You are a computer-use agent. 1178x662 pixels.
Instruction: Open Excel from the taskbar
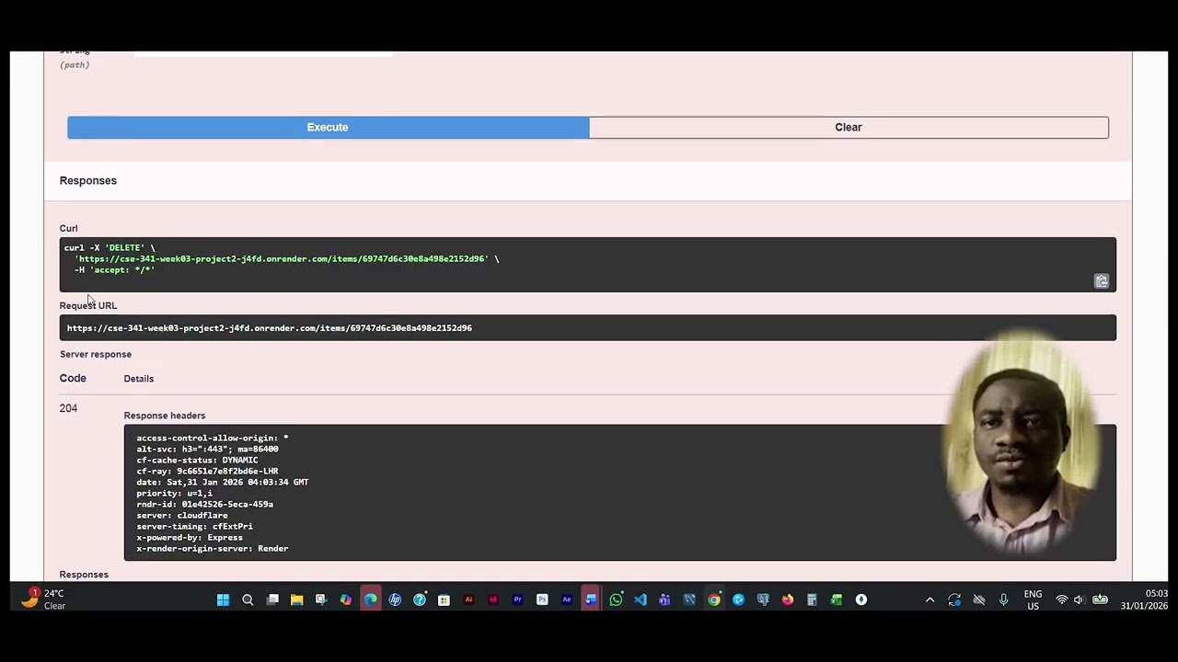[x=837, y=599]
